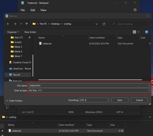Close the Save as dialog
Viewport: 153px width, 136px height.
148,16
